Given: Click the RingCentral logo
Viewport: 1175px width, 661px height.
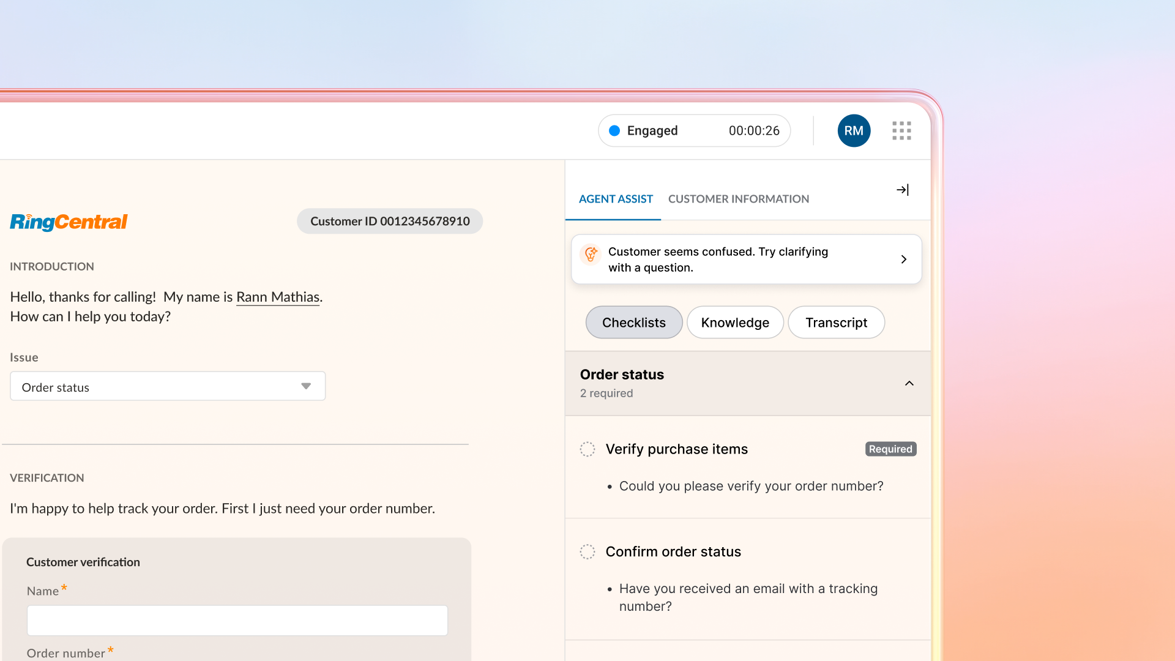Looking at the screenshot, I should [x=69, y=222].
